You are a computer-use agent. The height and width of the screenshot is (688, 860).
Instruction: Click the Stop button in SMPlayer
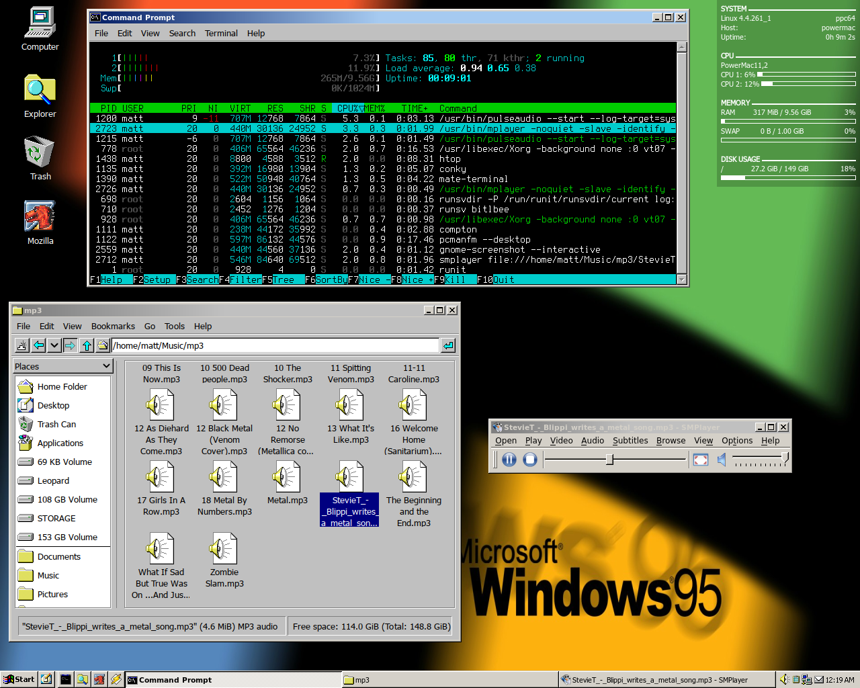coord(529,460)
